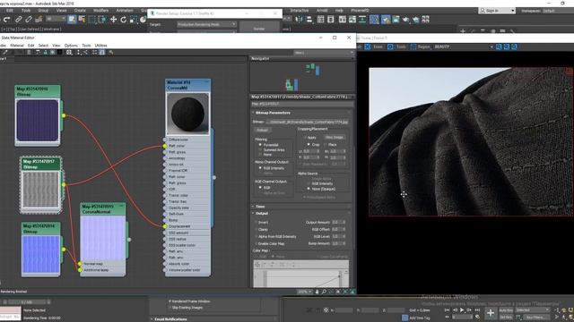Image resolution: width=574 pixels, height=322 pixels.
Task: Pick material from object eyedropper in Slate
Action: coord(4,53)
